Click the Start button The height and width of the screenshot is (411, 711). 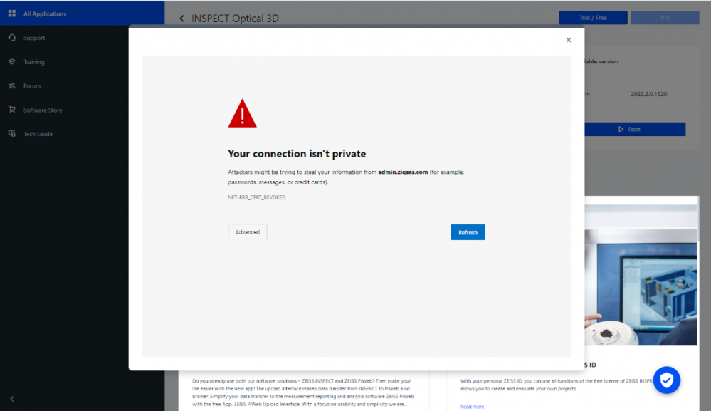pyautogui.click(x=635, y=130)
